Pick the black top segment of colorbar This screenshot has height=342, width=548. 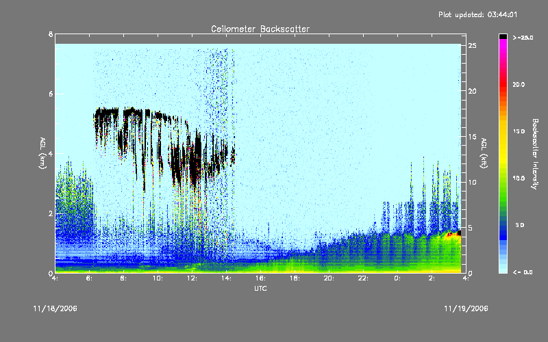[x=503, y=36]
